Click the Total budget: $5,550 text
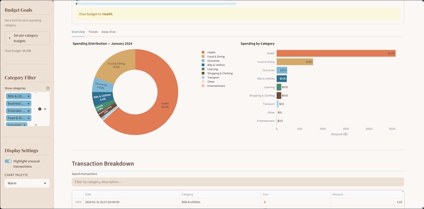 (18, 51)
